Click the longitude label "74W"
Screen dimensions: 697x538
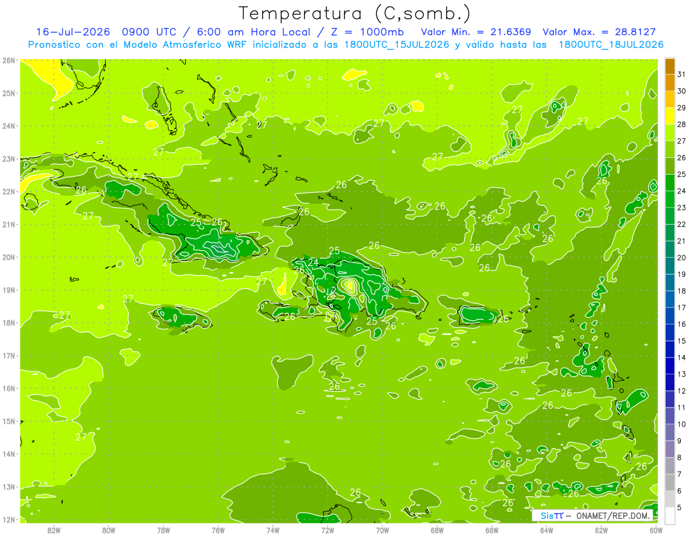click(x=273, y=530)
